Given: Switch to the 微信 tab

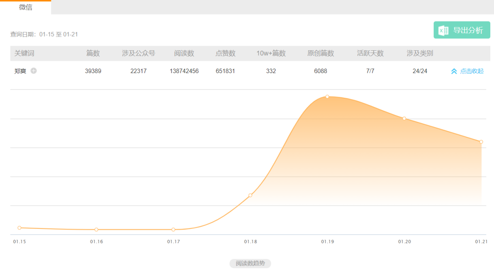Looking at the screenshot, I should (26, 7).
